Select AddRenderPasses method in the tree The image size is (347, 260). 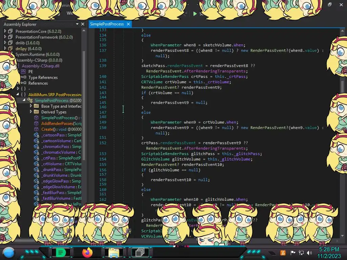[61, 123]
